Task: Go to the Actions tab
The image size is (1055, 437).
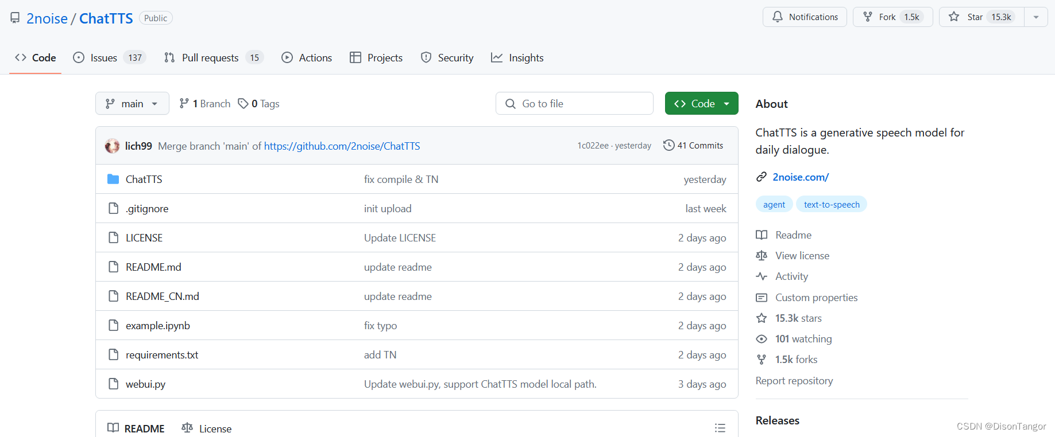Action: 307,58
